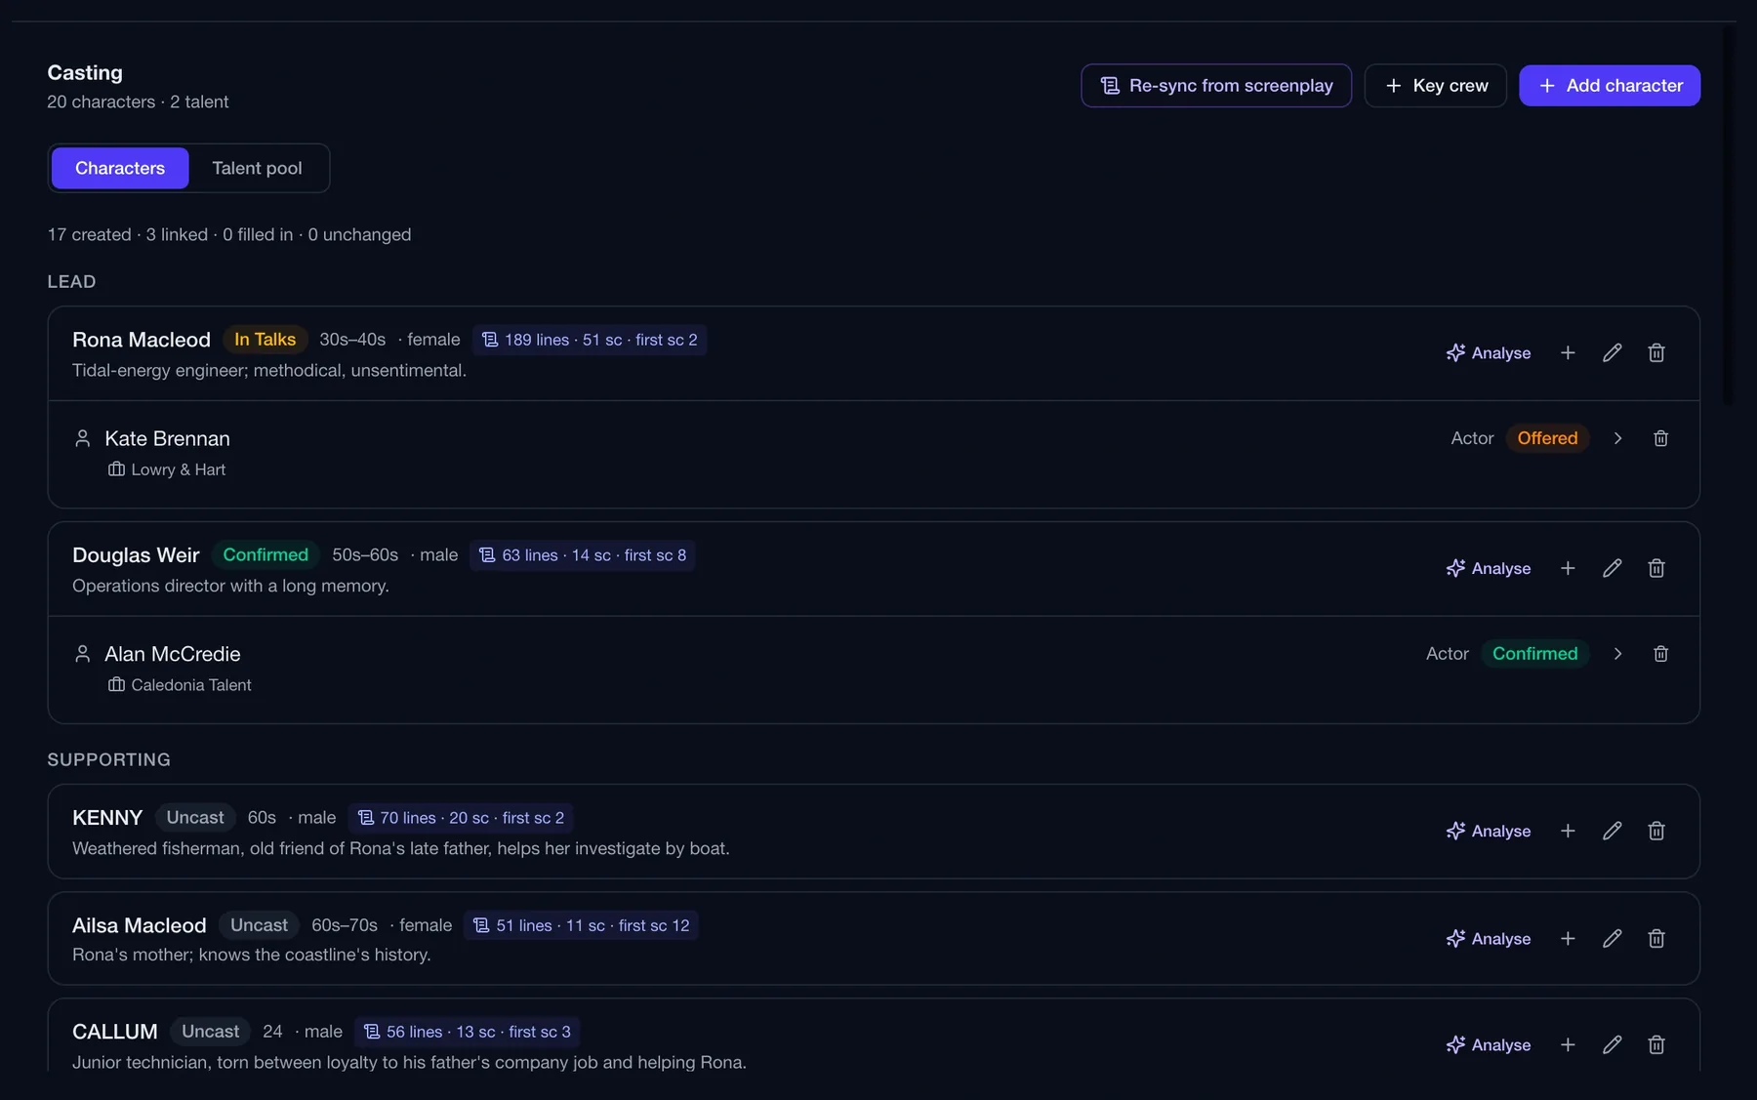Expand Alan McCredie talent chevron

point(1617,654)
